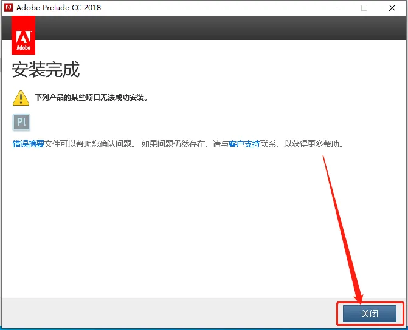The width and height of the screenshot is (408, 330).
Task: Minimize the Adobe Prelude installer window
Action: (337, 8)
